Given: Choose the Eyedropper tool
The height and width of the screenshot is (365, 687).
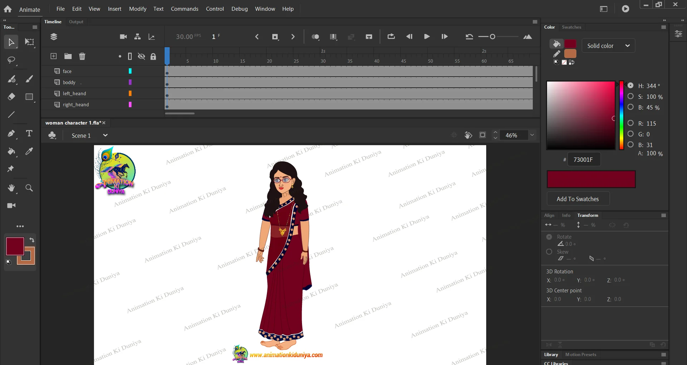Looking at the screenshot, I should click(x=29, y=151).
